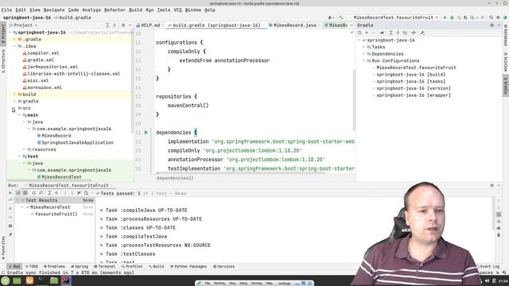Screen dimensions: 509x286
Task: Rerun tests with the Run panel play icon
Action: 10,193
